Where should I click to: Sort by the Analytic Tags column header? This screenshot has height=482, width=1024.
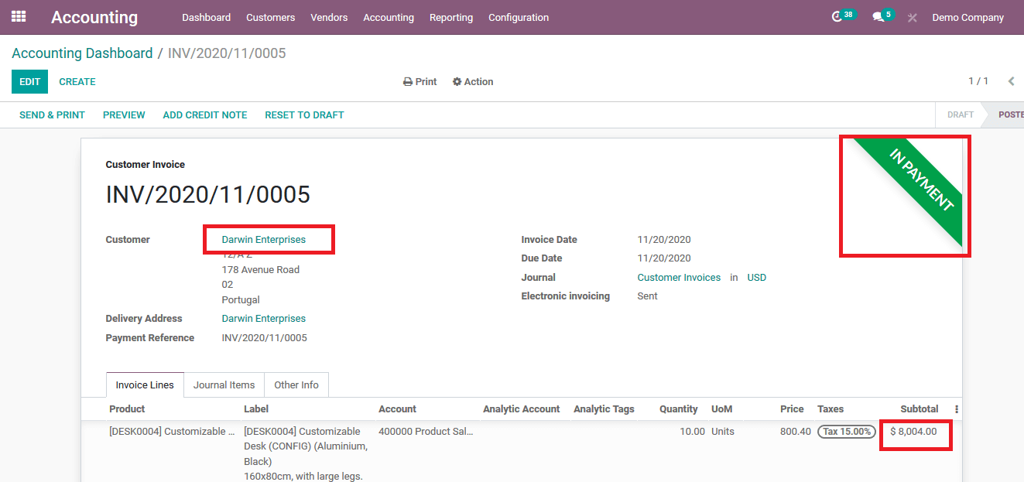coord(604,409)
